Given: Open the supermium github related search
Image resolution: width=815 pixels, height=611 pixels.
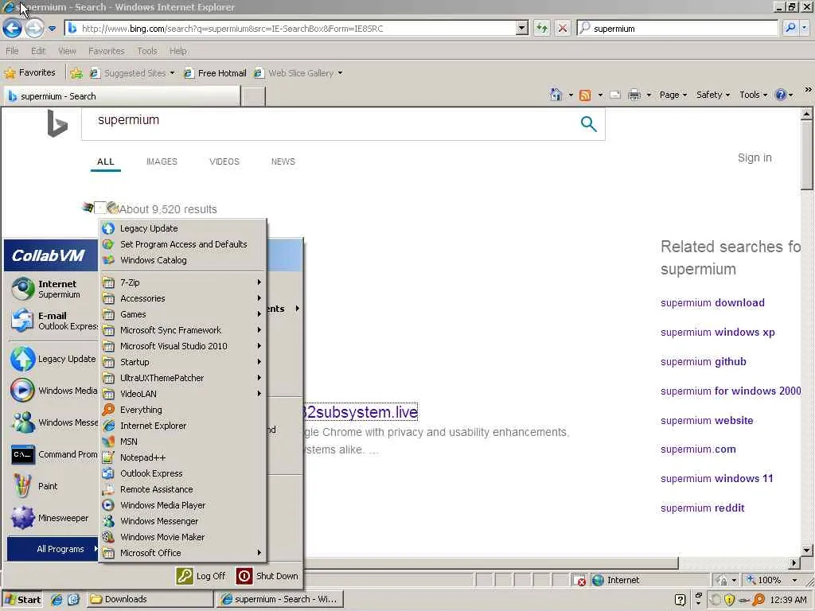Looking at the screenshot, I should point(704,362).
